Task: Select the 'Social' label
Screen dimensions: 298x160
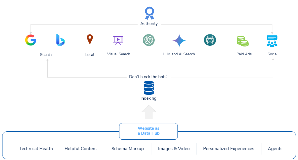Action: pos(272,54)
